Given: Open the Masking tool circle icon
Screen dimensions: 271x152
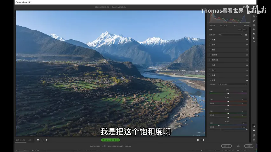Looking at the screenshot, I should point(254,25).
